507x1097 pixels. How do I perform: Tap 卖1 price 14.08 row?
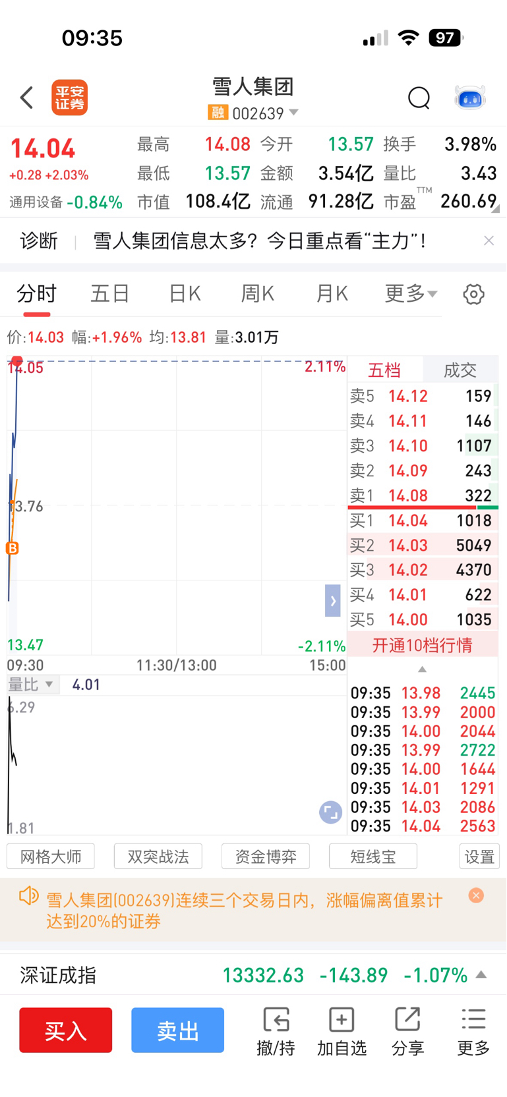[x=423, y=495]
